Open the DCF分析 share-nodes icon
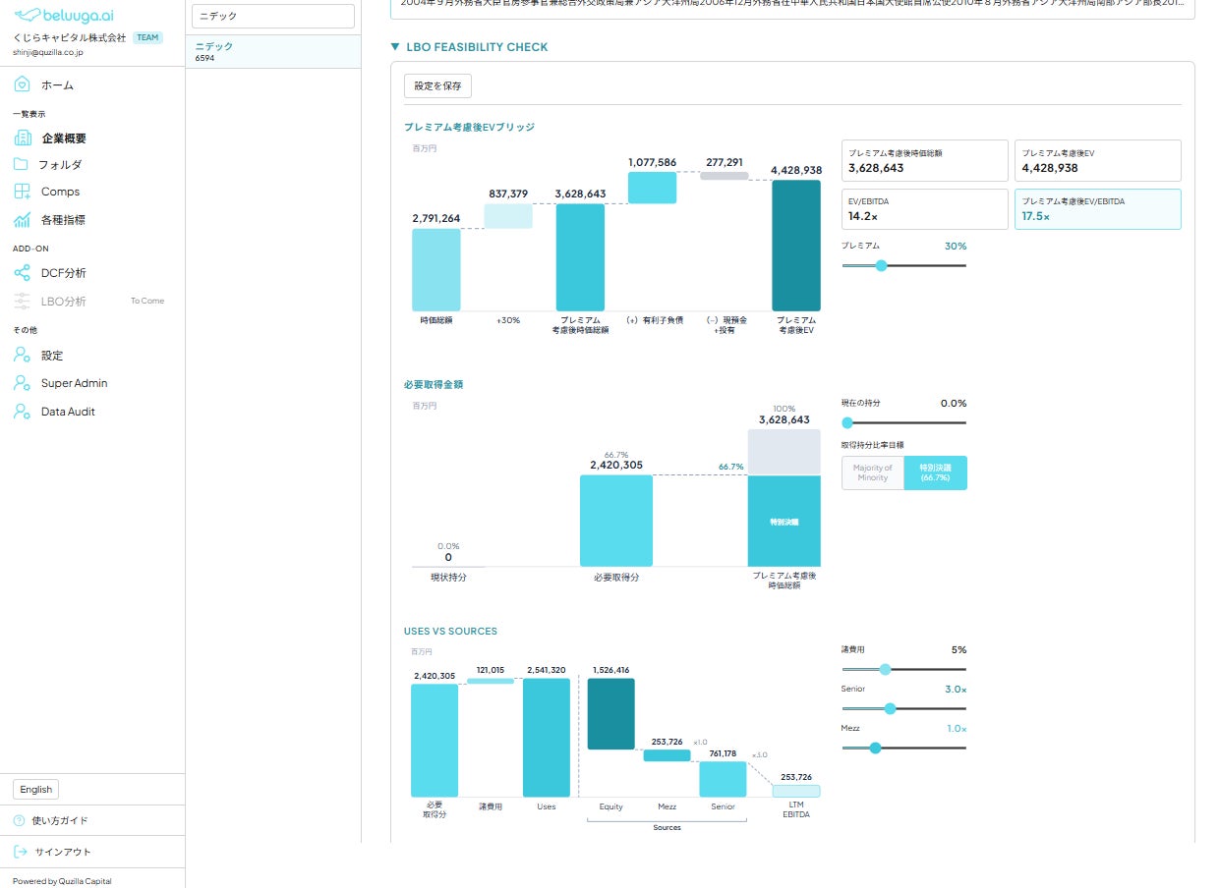 coord(22,273)
